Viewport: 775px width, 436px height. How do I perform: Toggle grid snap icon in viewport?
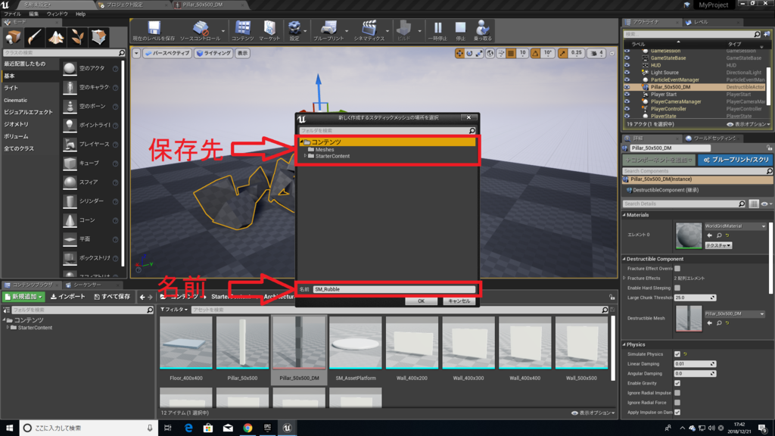[511, 54]
